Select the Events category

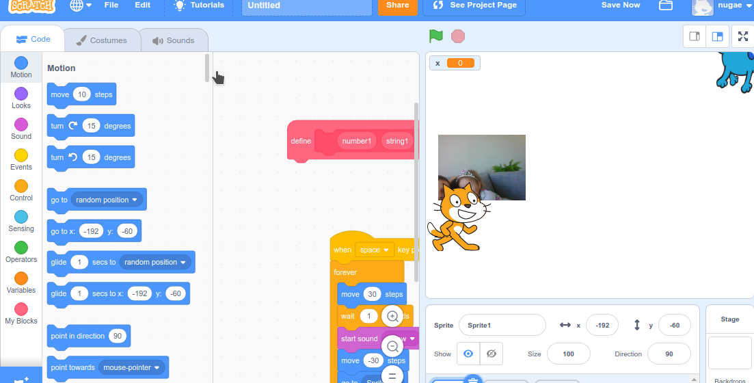tap(21, 160)
